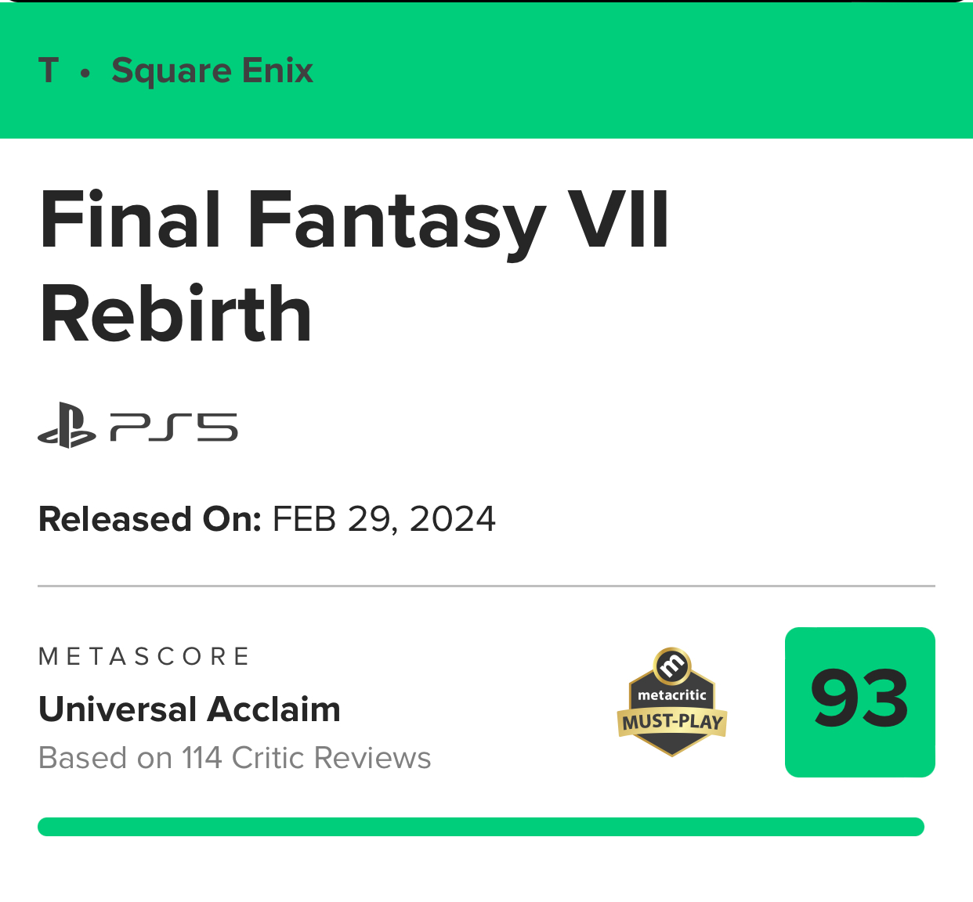This screenshot has height=902, width=973.
Task: Open the "Based on 114 Critic Reviews" link
Action: point(234,758)
